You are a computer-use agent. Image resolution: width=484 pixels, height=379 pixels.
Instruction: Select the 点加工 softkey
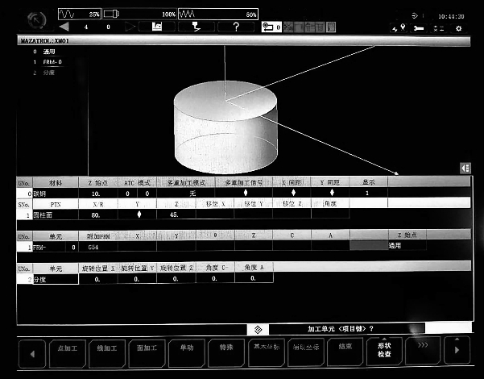[68, 352]
